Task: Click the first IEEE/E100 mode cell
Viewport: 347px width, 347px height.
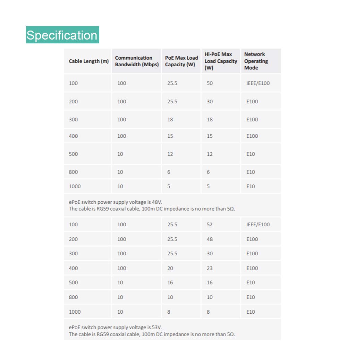Action: tap(261, 83)
